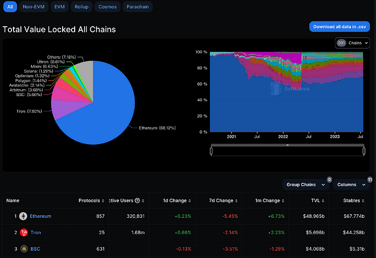Download all data in .csv

[339, 26]
